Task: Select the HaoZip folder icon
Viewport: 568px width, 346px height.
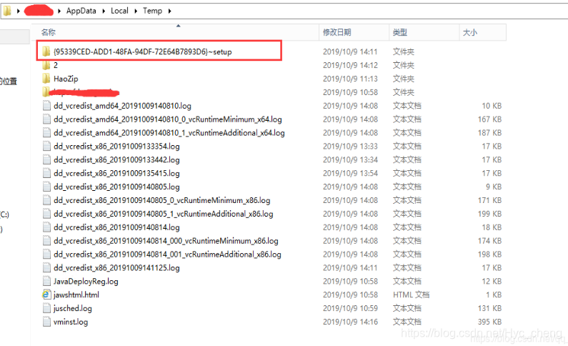Action: click(46, 79)
